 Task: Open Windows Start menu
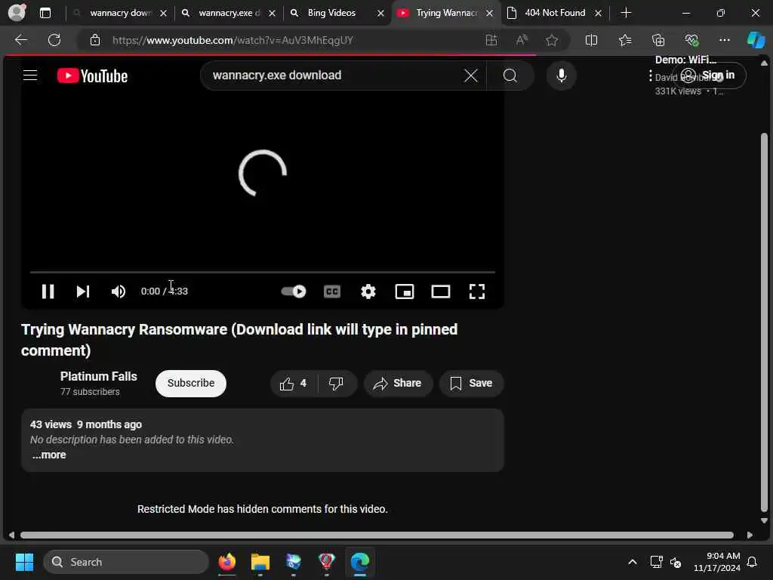tap(24, 562)
